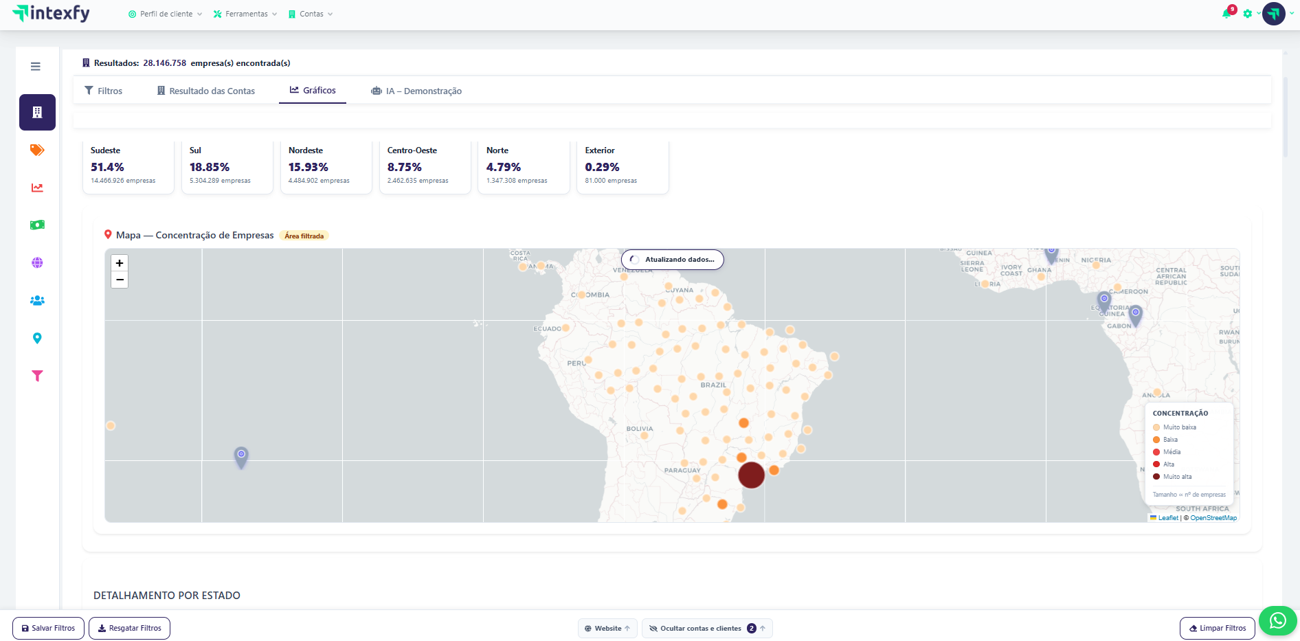
Task: Expand the Website filter chip
Action: [x=607, y=628]
